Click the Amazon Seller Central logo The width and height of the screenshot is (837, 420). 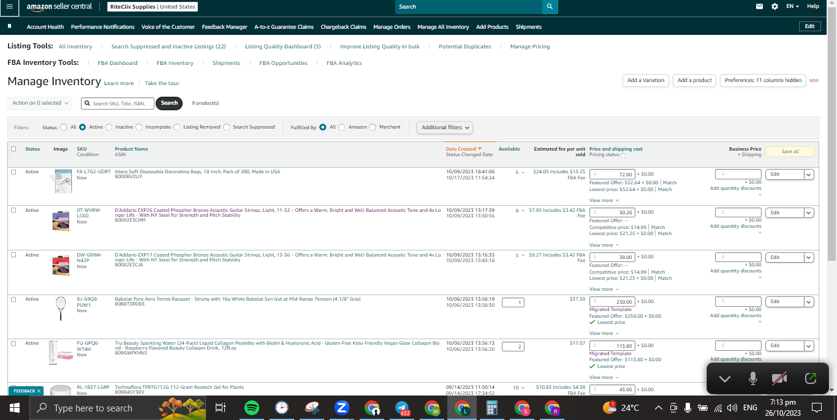(x=59, y=7)
